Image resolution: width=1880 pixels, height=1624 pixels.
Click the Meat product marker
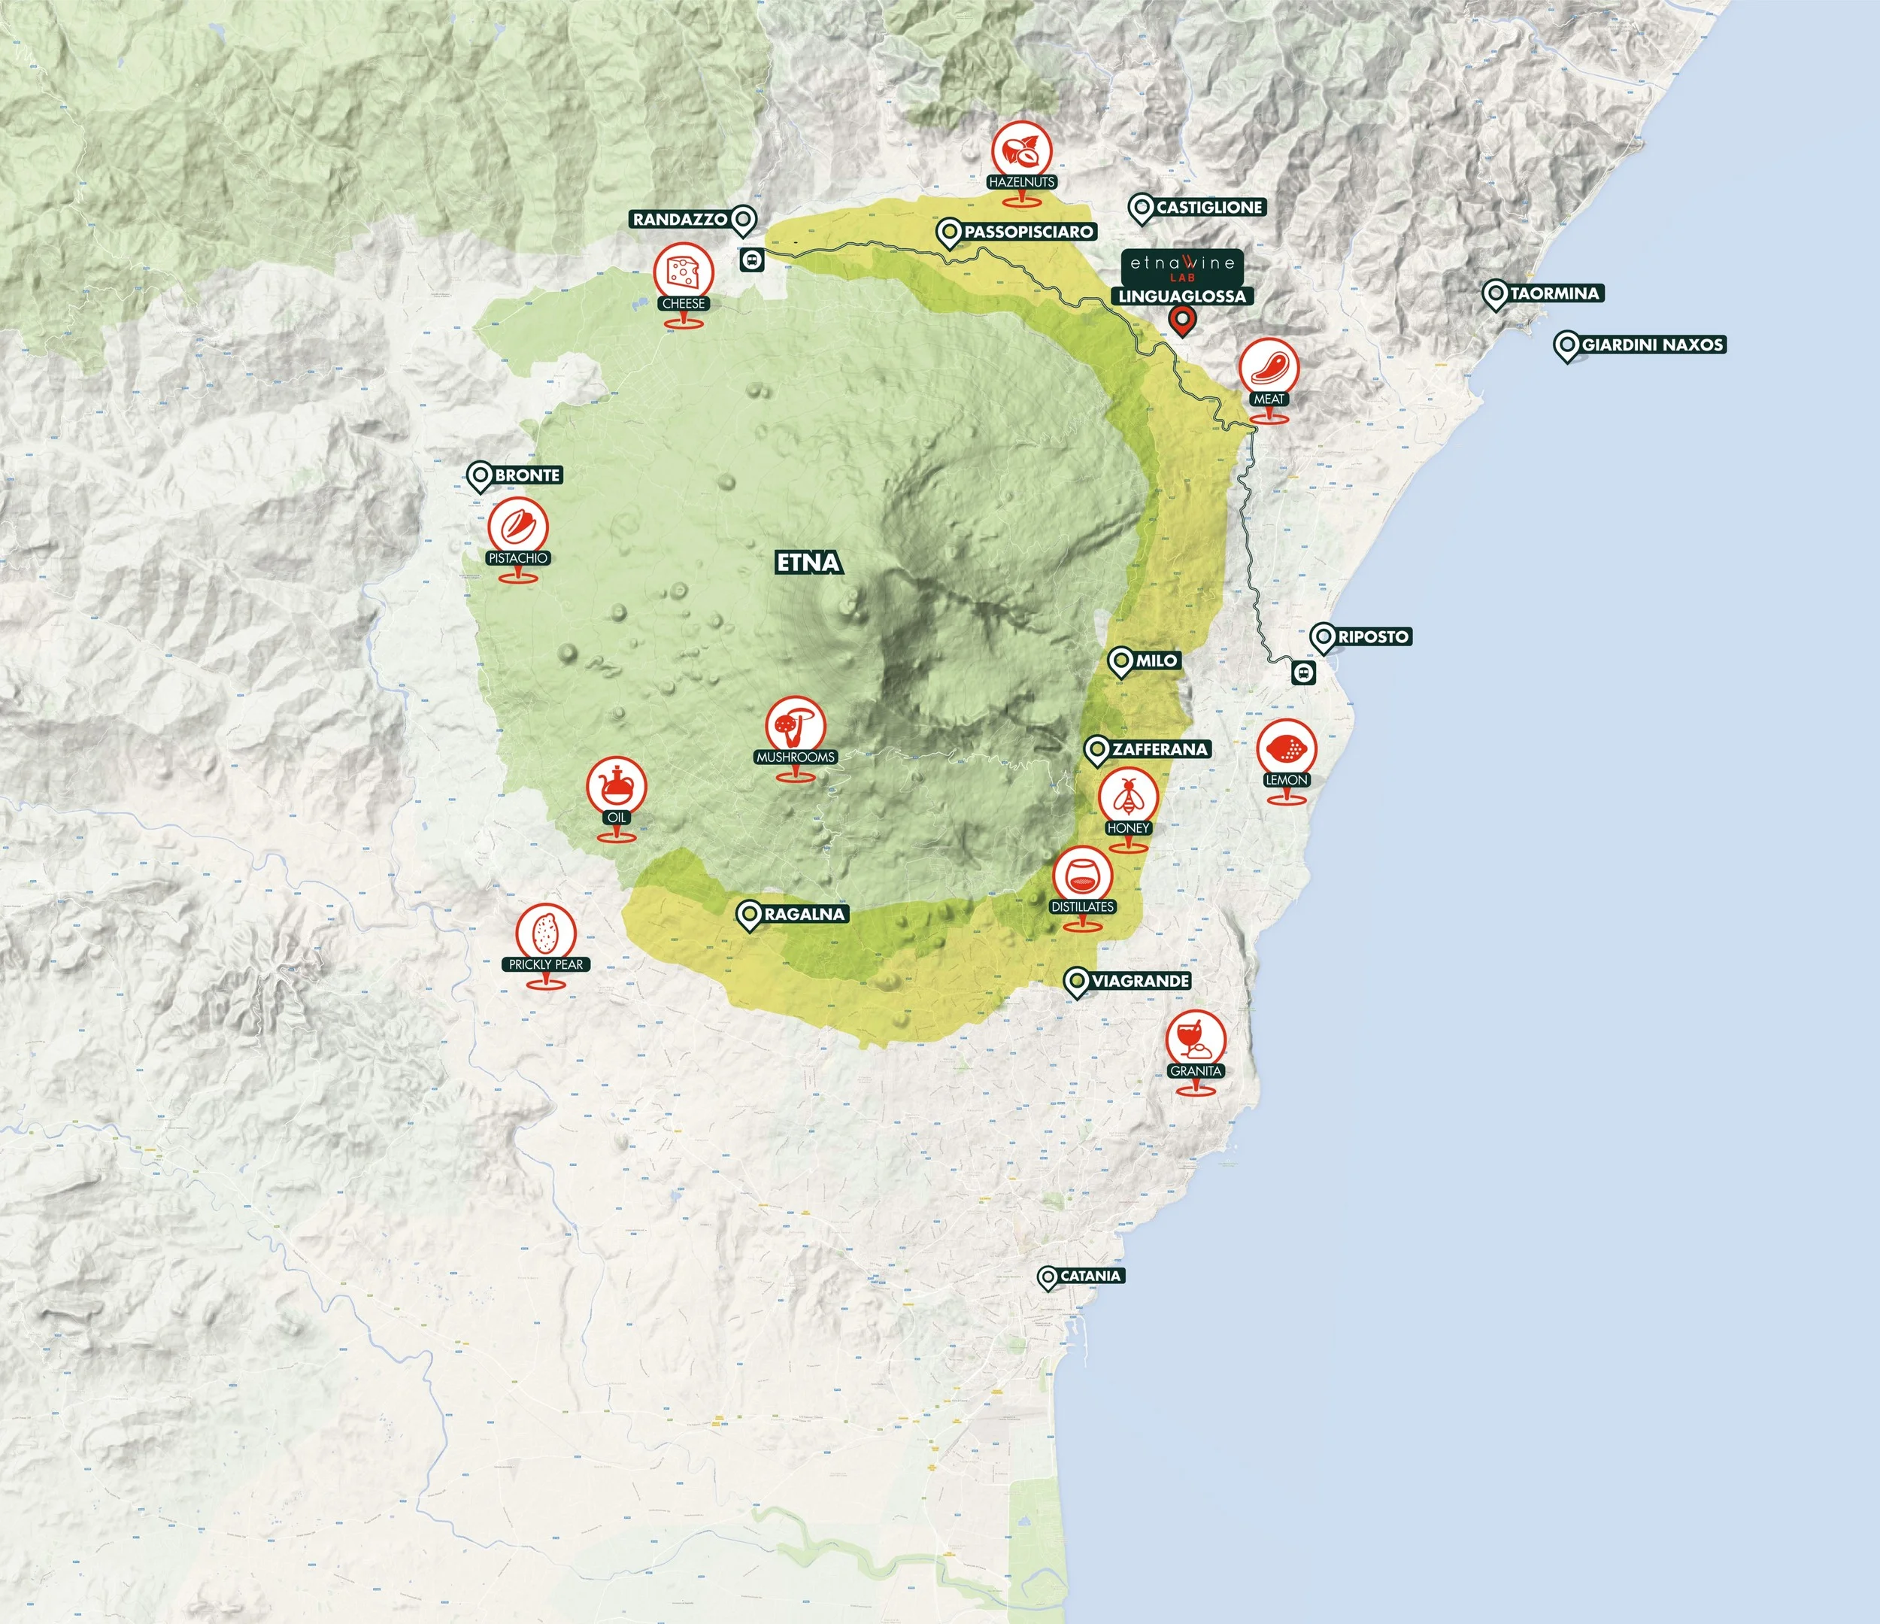1269,368
